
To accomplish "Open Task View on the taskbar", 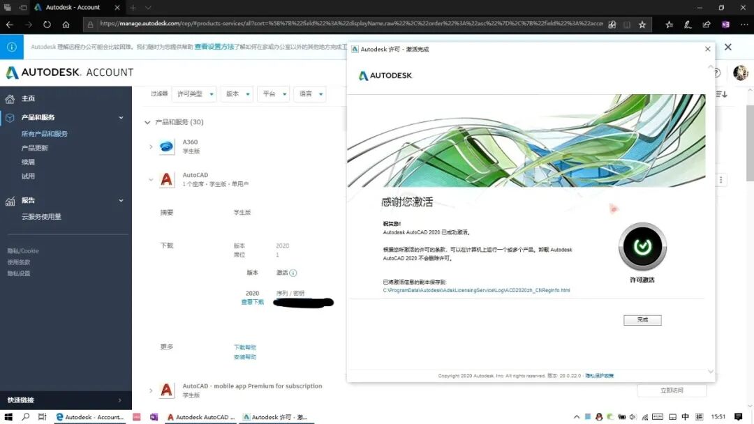I will (x=43, y=417).
